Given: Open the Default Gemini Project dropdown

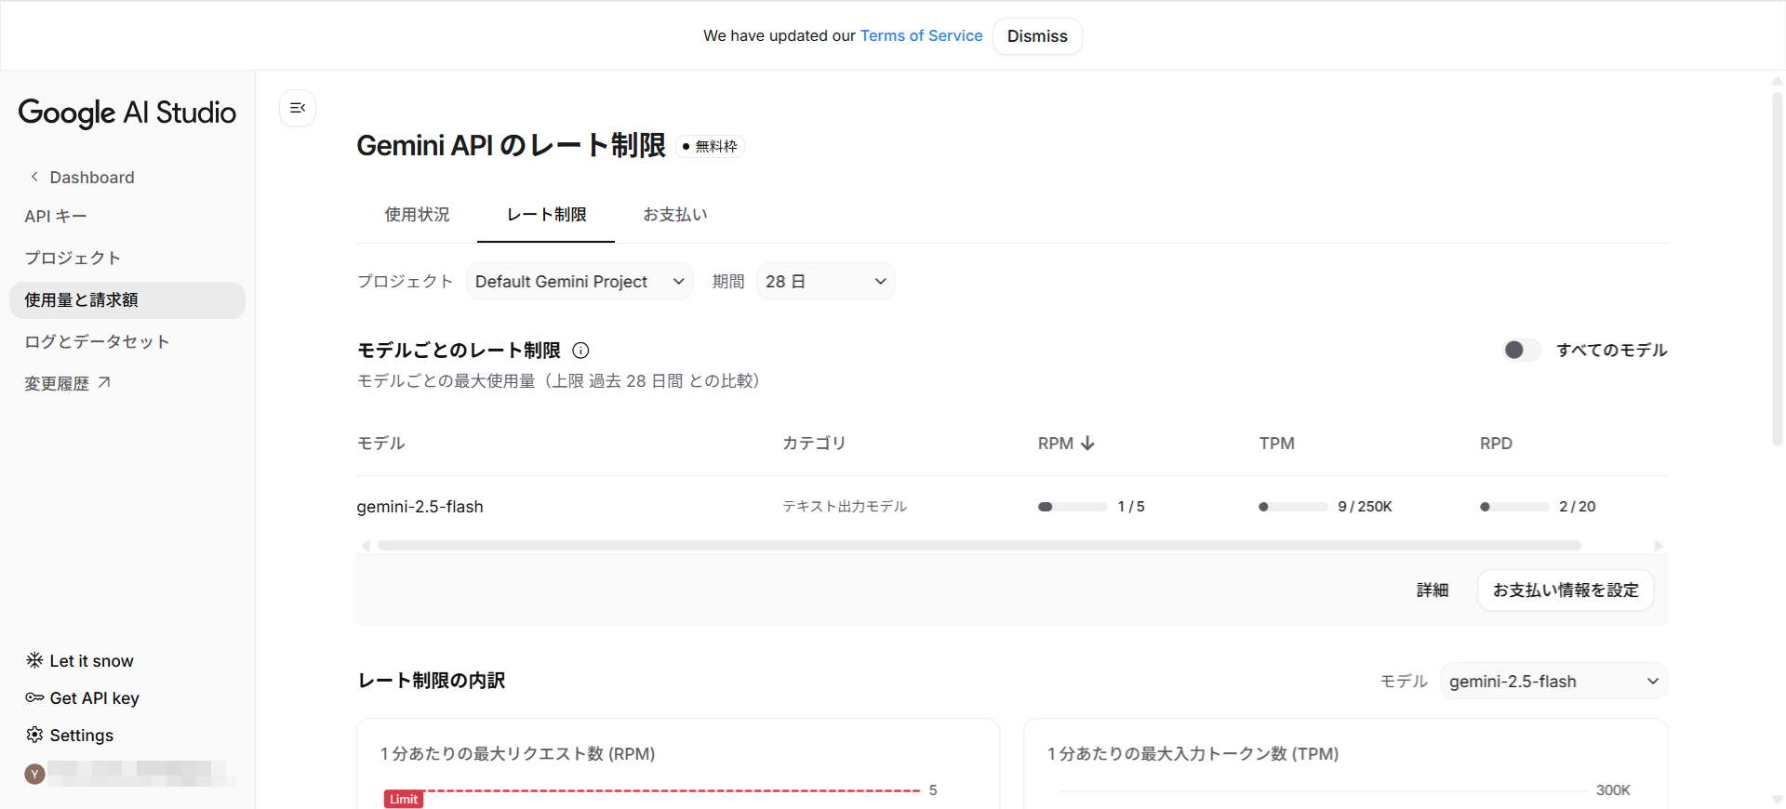Looking at the screenshot, I should 579,282.
